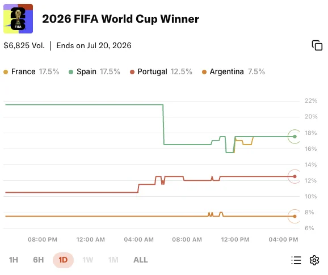
Task: Select the 1D time range
Action: [63, 260]
